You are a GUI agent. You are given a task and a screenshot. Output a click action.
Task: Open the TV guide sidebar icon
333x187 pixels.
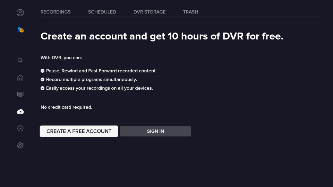(x=20, y=94)
